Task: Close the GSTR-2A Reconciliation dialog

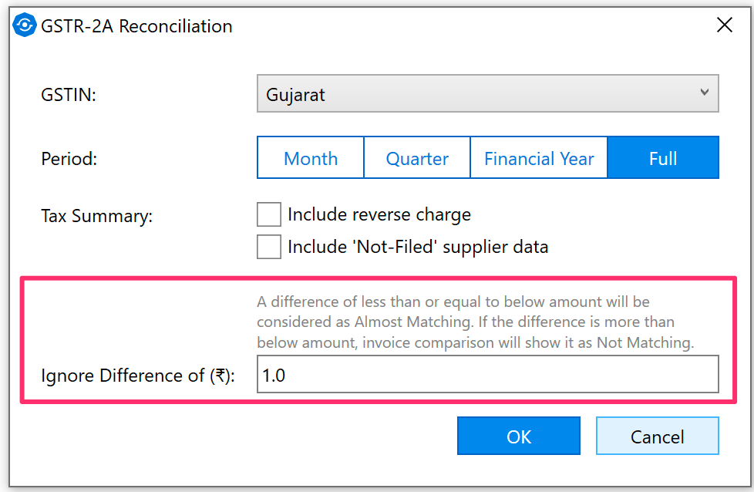Action: tap(725, 25)
